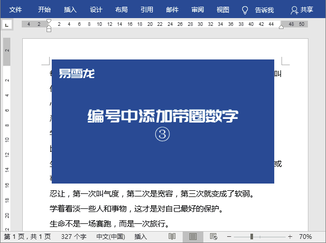Switch to the 开始 ribbon tab
Image resolution: width=326 pixels, height=243 pixels.
click(x=45, y=9)
